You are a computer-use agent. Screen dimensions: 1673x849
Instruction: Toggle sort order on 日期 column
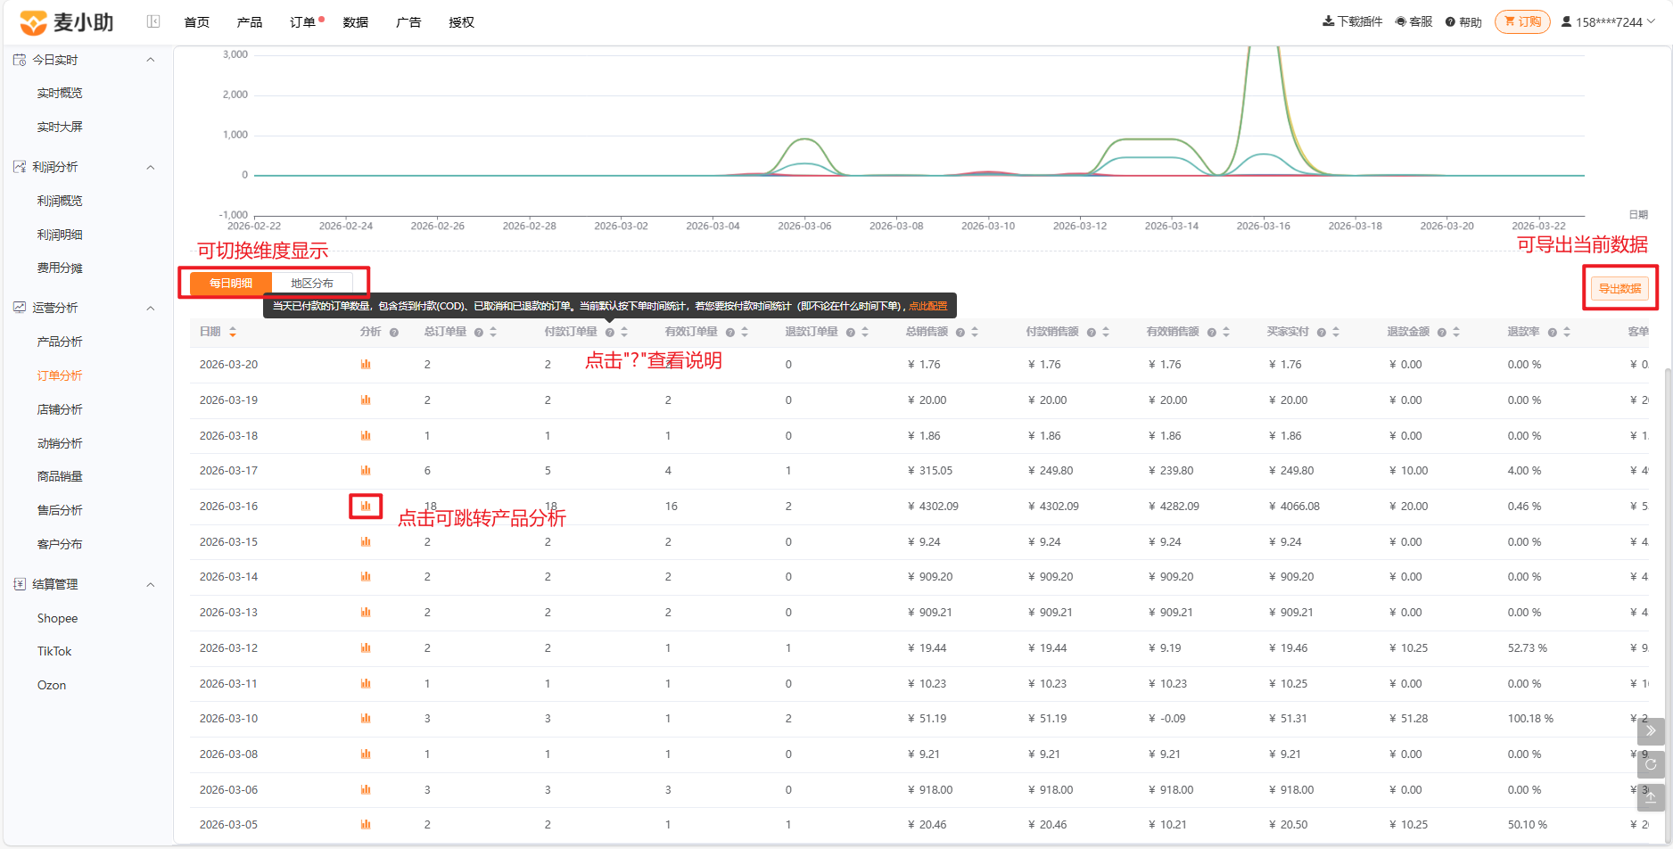pos(233,332)
